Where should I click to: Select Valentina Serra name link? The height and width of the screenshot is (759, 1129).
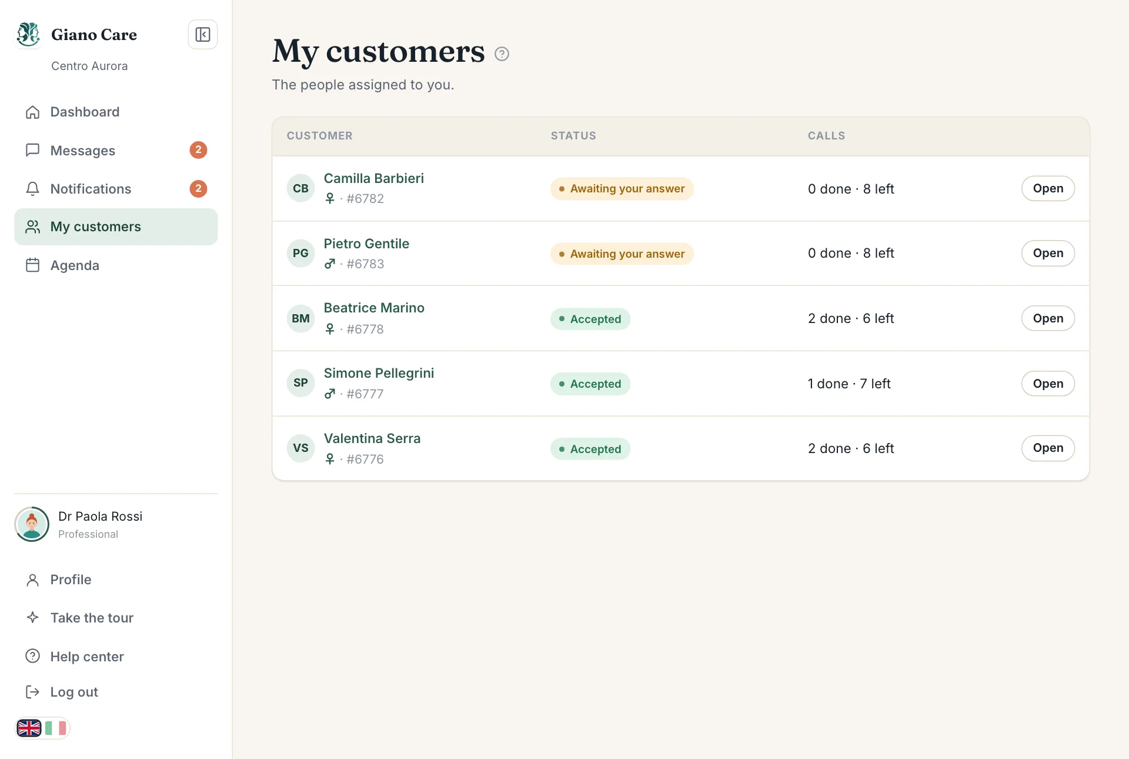coord(372,438)
